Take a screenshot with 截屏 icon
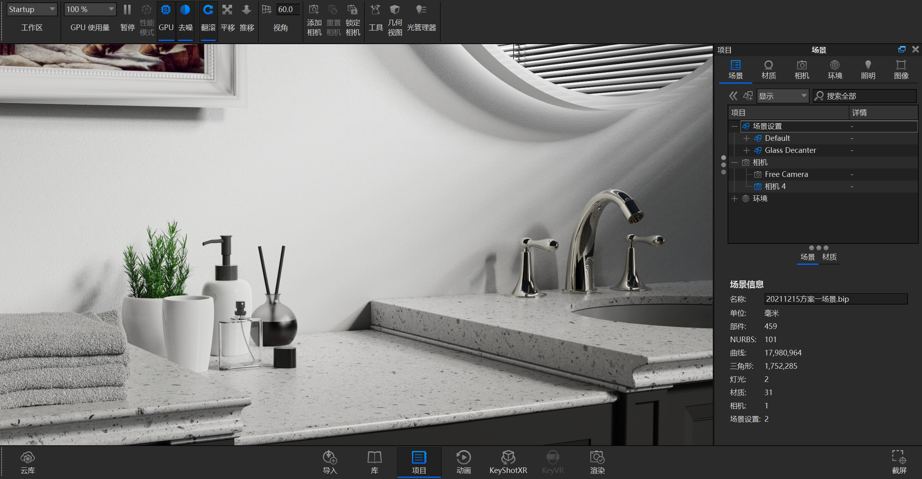Viewport: 922px width, 479px height. pos(899,462)
